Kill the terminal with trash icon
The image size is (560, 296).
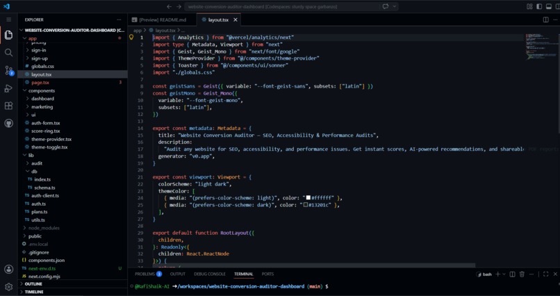522,274
